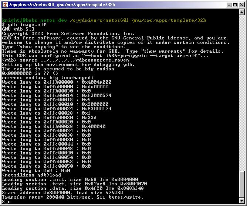Click the 'Loading section .text' line

click(x=74, y=184)
